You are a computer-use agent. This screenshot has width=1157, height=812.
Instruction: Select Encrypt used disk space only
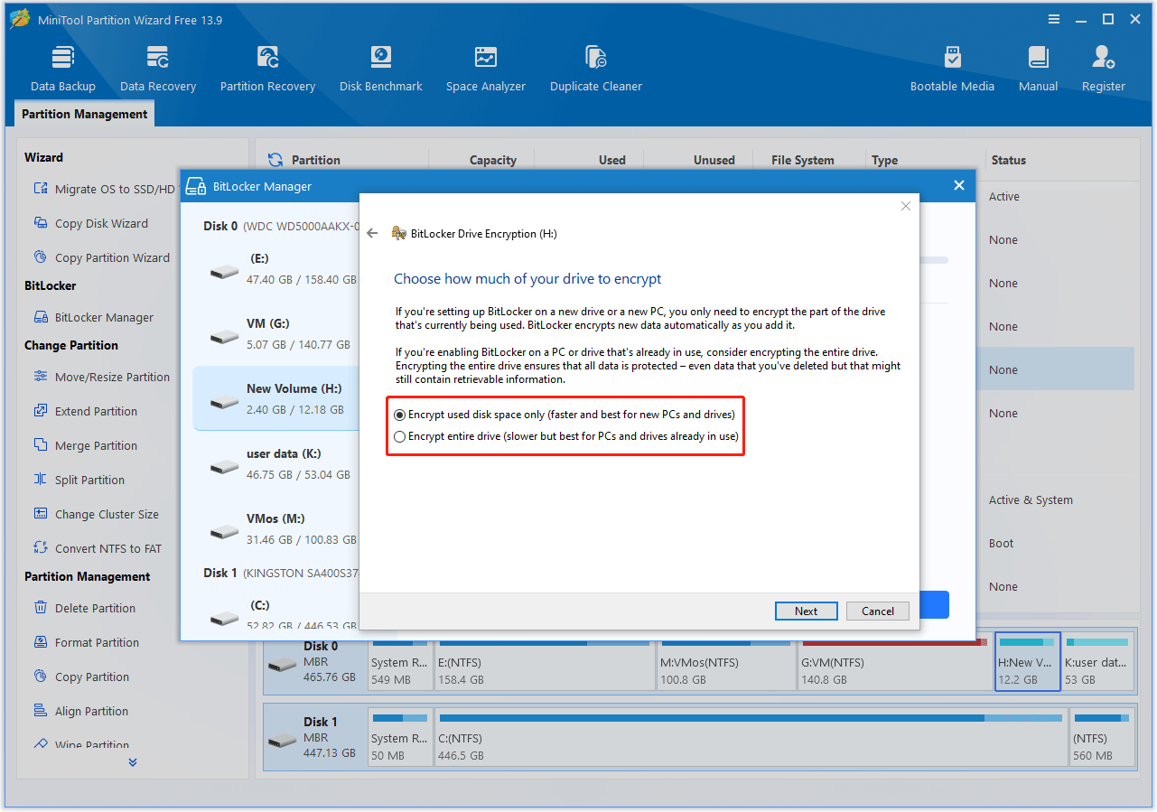(x=565, y=415)
